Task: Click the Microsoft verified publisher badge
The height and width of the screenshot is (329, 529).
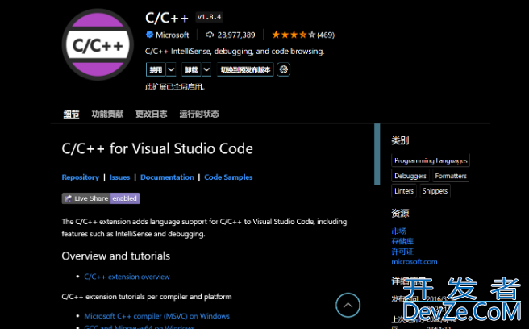Action: tap(150, 35)
